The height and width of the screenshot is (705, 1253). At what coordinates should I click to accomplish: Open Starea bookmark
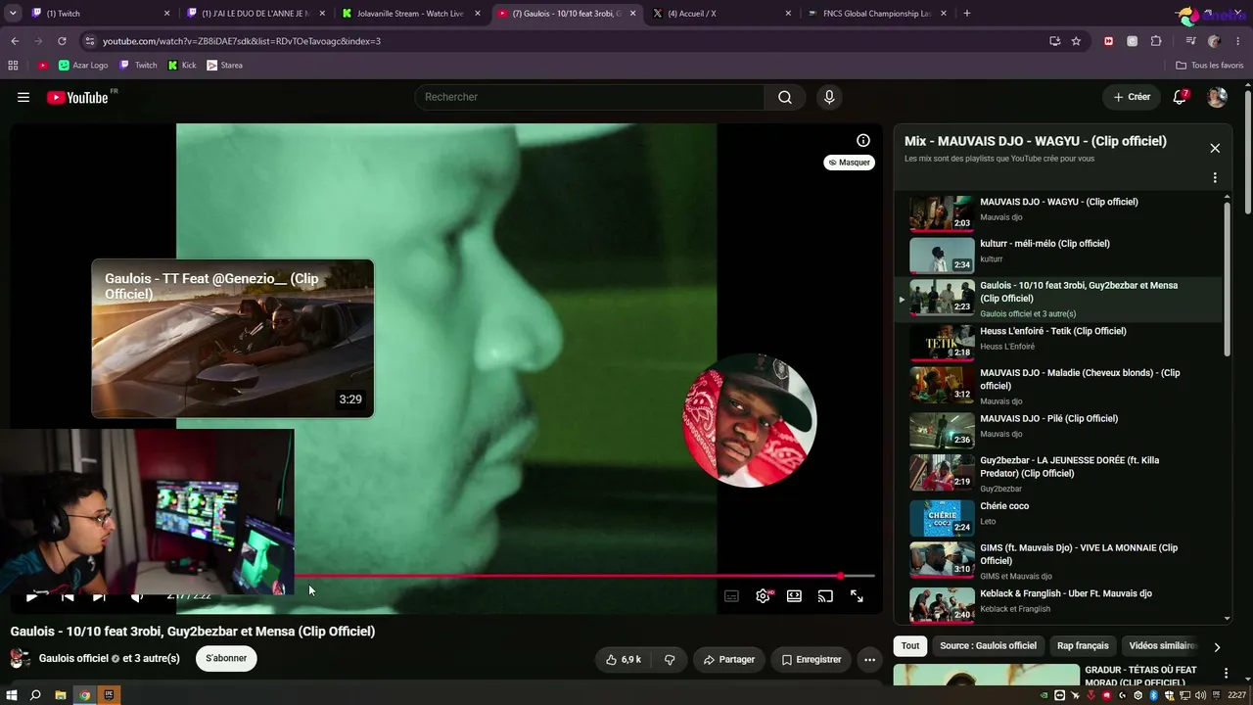click(225, 66)
